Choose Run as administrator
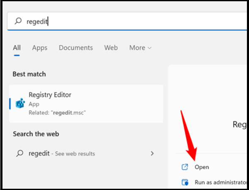 click(221, 182)
